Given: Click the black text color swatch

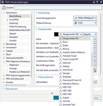Looking at the screenshot, I should (x=56, y=34).
